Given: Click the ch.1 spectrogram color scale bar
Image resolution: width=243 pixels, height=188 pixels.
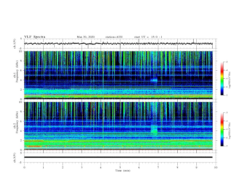Looking at the screenshot, I should click(x=222, y=79).
